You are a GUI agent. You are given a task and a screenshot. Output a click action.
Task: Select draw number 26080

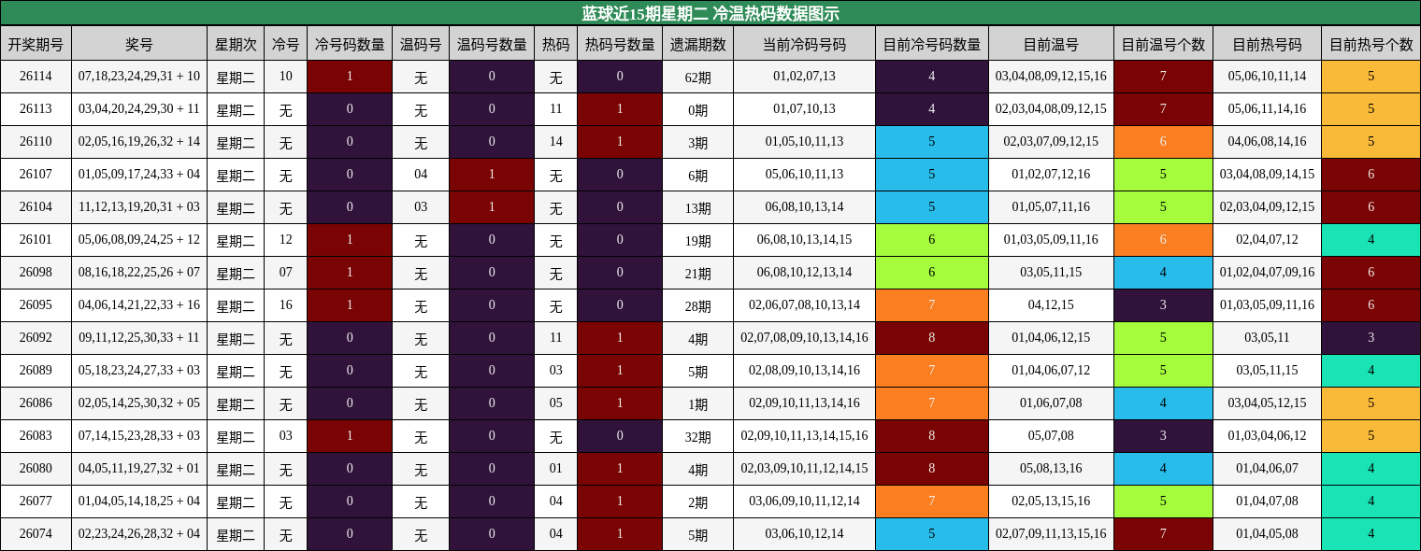[36, 469]
